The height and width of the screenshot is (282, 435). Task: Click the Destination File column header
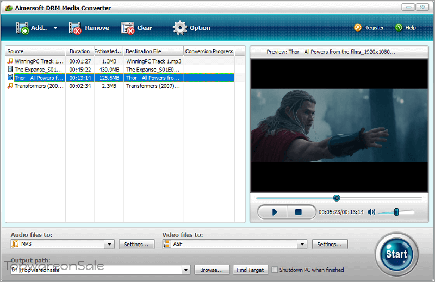tap(153, 51)
